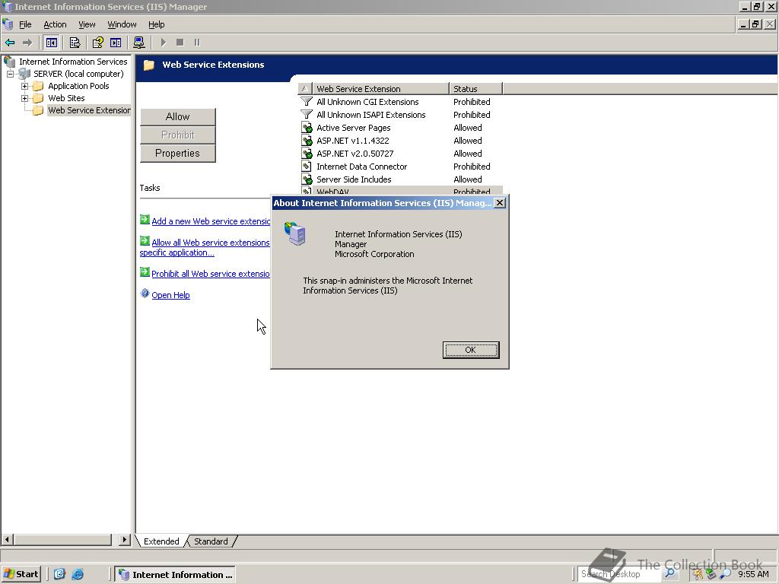Click the Search Desktop input field
Image resolution: width=779 pixels, height=584 pixels.
619,574
